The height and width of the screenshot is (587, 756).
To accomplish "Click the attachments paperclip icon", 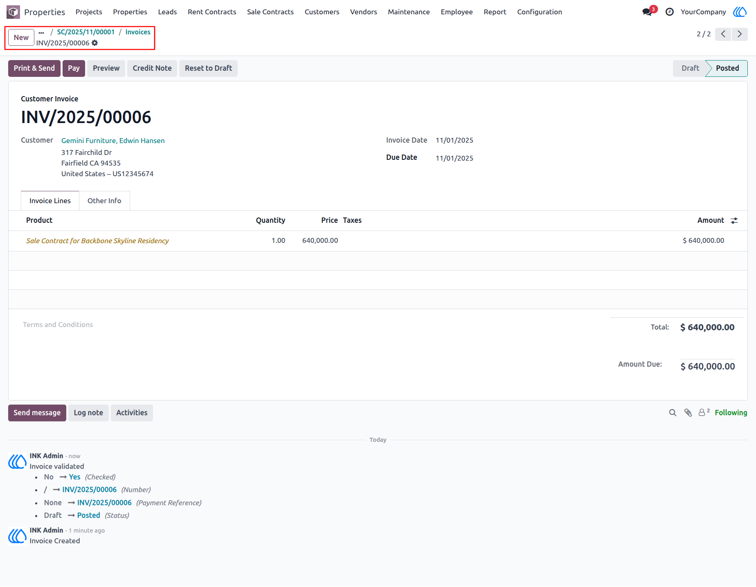I will click(688, 413).
